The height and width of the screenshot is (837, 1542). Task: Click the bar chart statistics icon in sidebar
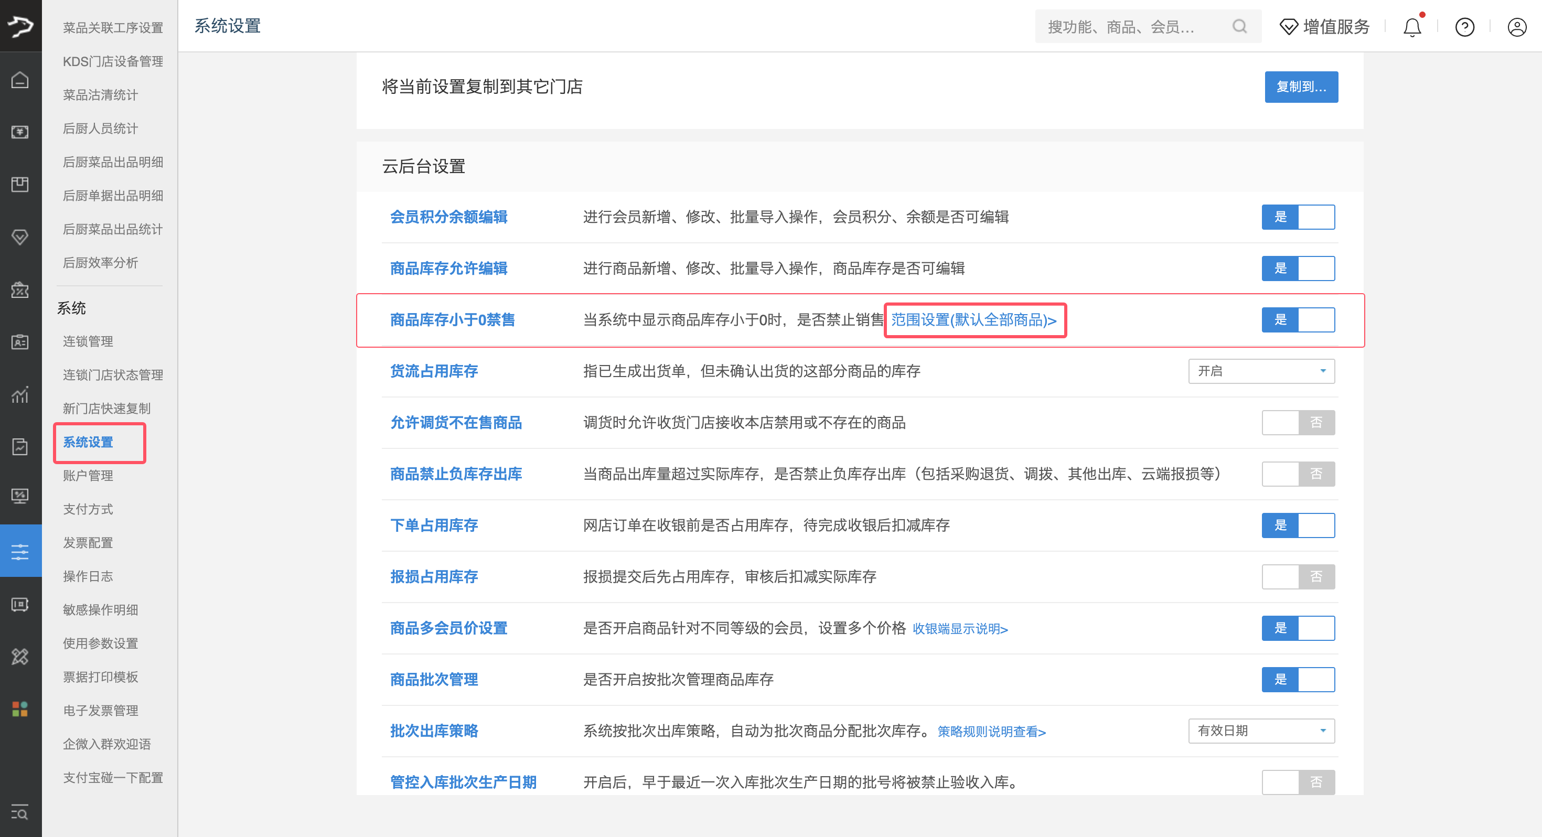(x=20, y=395)
